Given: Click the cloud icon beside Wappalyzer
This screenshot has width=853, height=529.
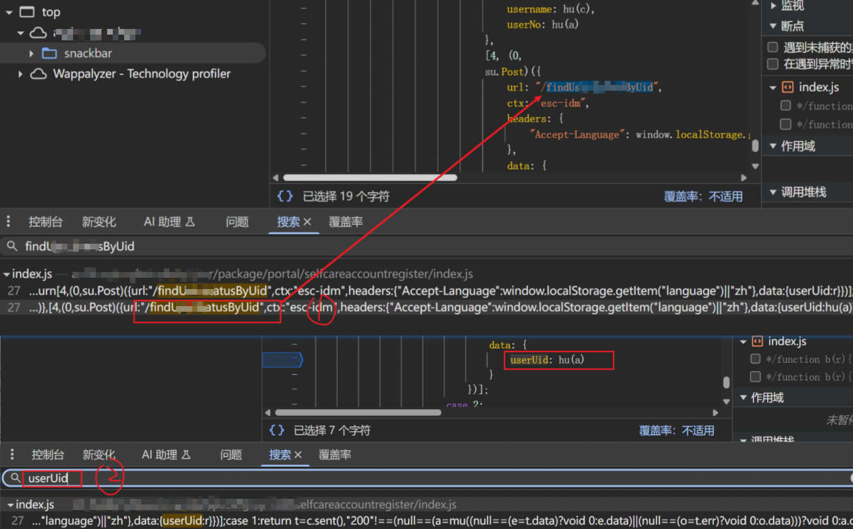Looking at the screenshot, I should pyautogui.click(x=38, y=74).
